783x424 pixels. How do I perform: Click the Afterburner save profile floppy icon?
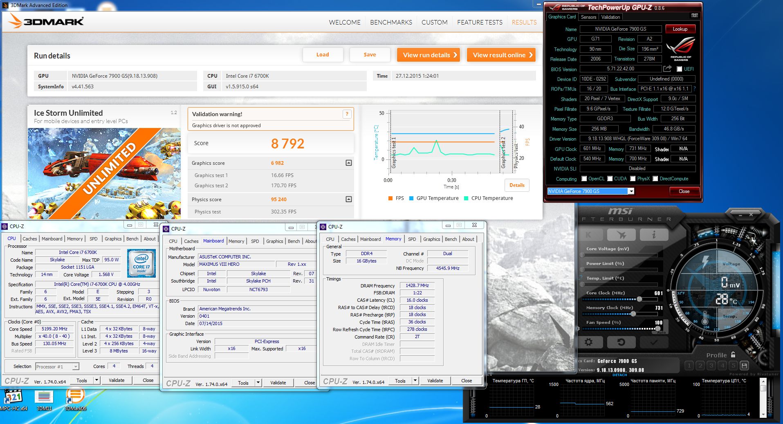point(744,365)
